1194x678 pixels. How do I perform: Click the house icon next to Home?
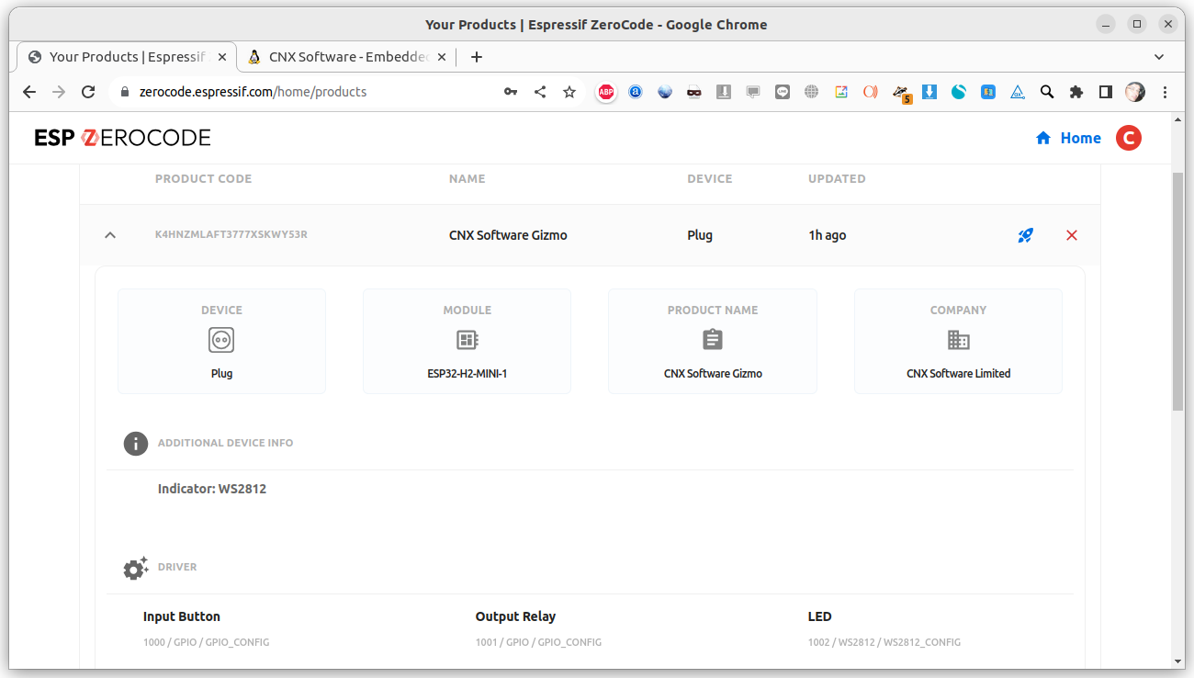click(x=1043, y=138)
